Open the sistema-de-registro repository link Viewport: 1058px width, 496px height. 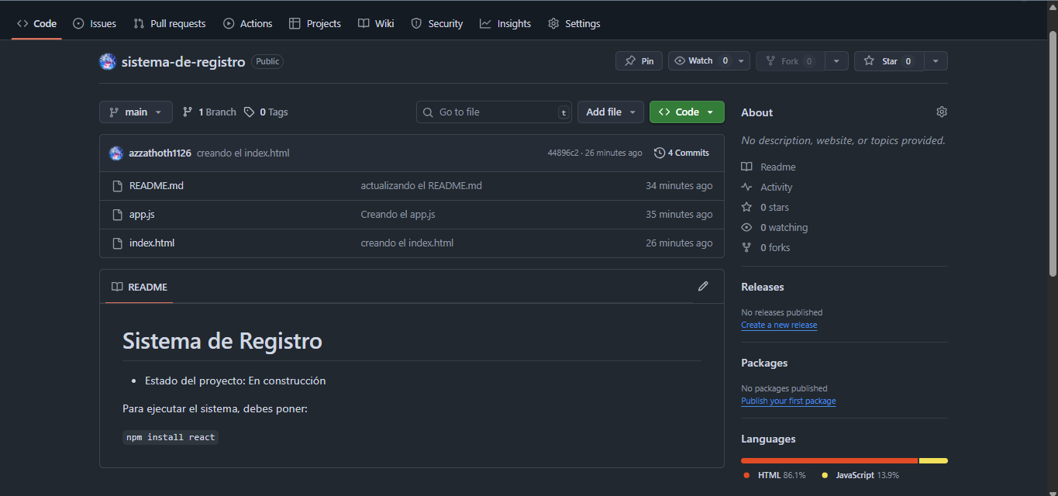(x=183, y=61)
